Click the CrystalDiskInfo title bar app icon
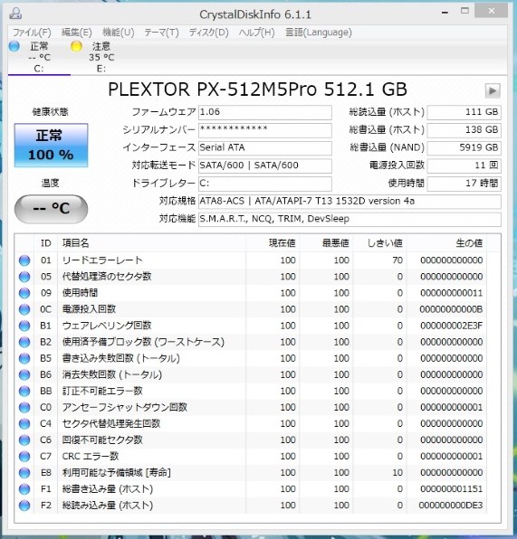The width and height of the screenshot is (517, 539). (x=15, y=14)
